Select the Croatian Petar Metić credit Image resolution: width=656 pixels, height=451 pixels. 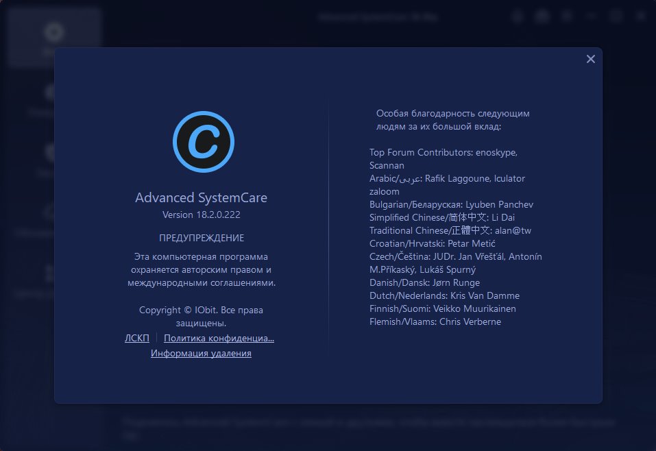[x=432, y=243]
